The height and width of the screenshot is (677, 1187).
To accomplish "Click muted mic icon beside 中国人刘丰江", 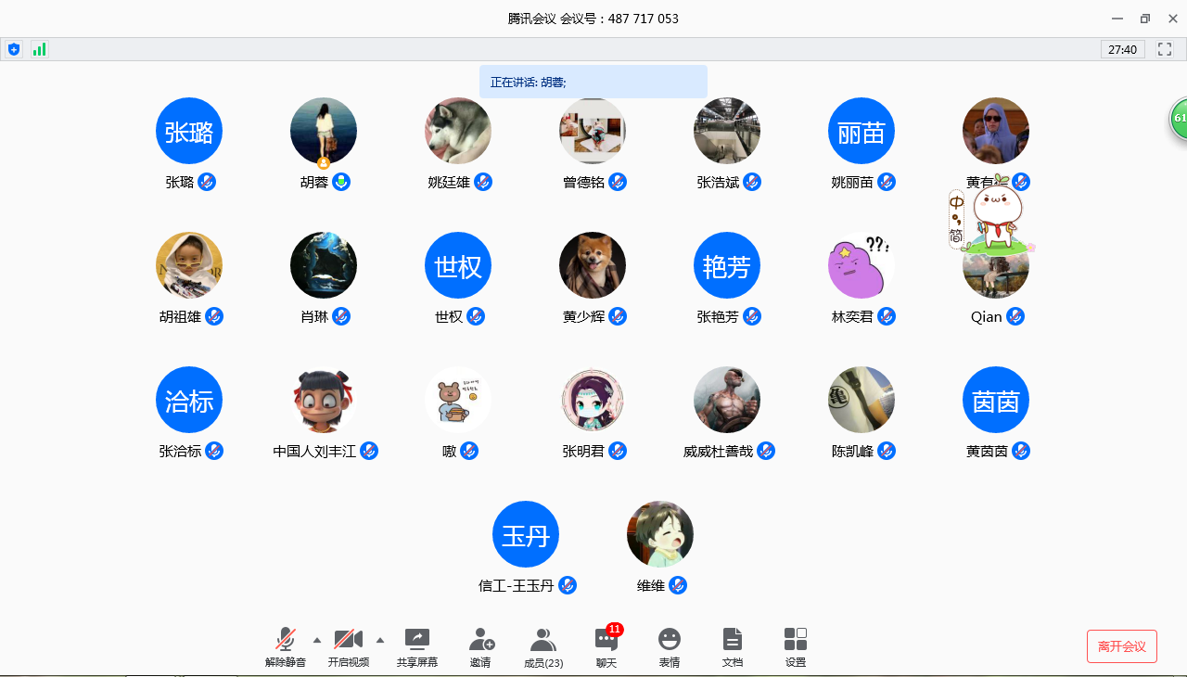I will point(369,451).
